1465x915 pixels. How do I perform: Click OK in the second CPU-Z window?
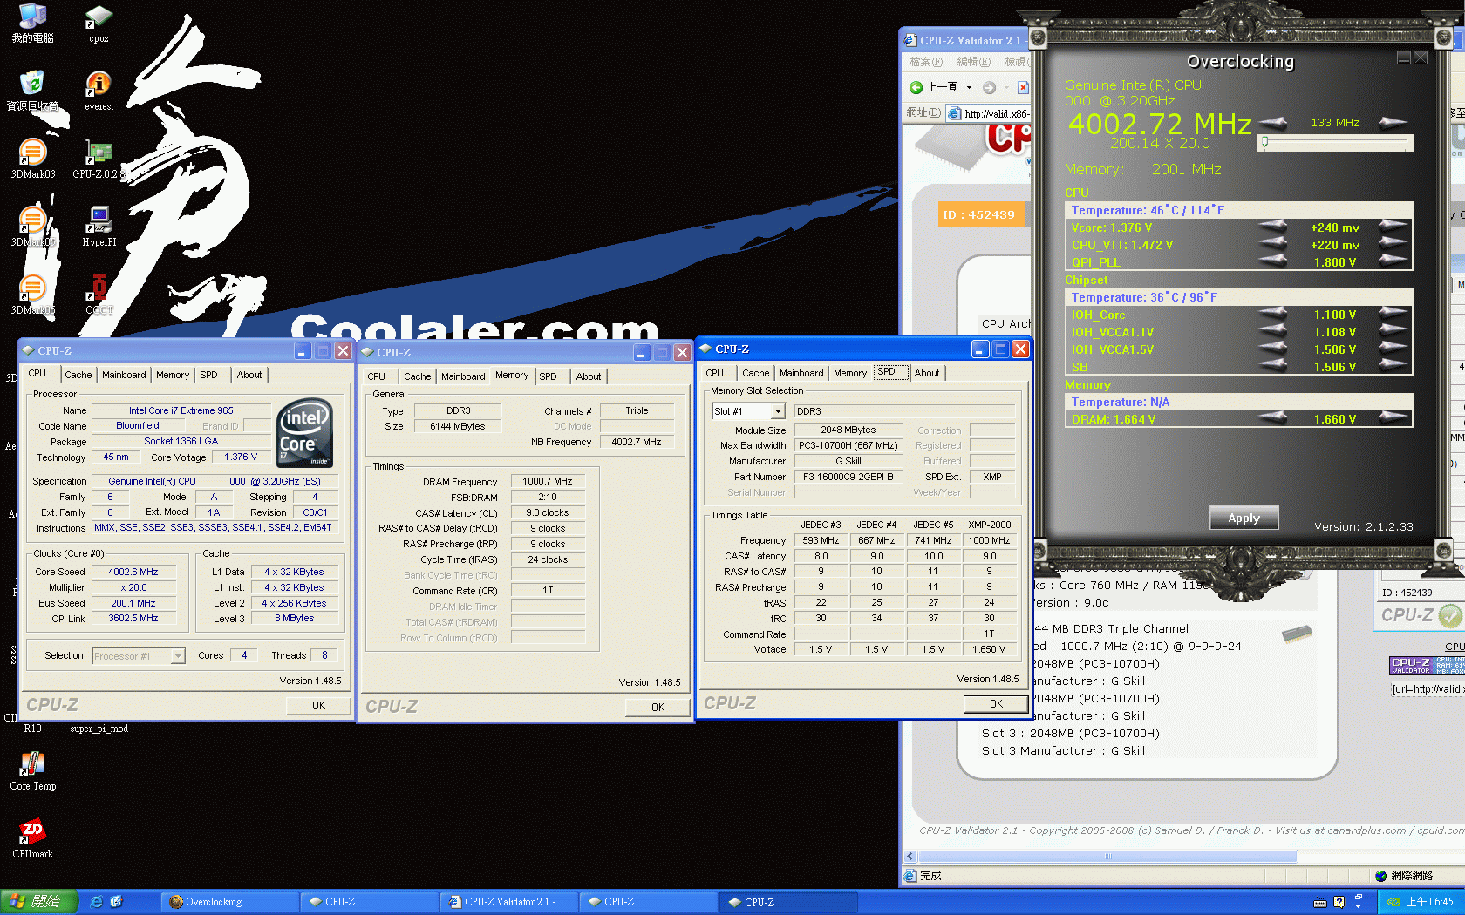tap(658, 708)
